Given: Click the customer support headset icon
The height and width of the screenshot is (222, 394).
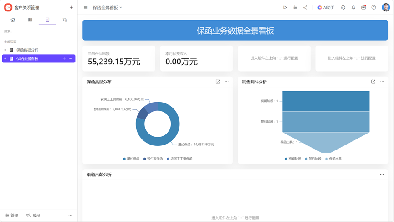Looking at the screenshot, I should pos(343,8).
